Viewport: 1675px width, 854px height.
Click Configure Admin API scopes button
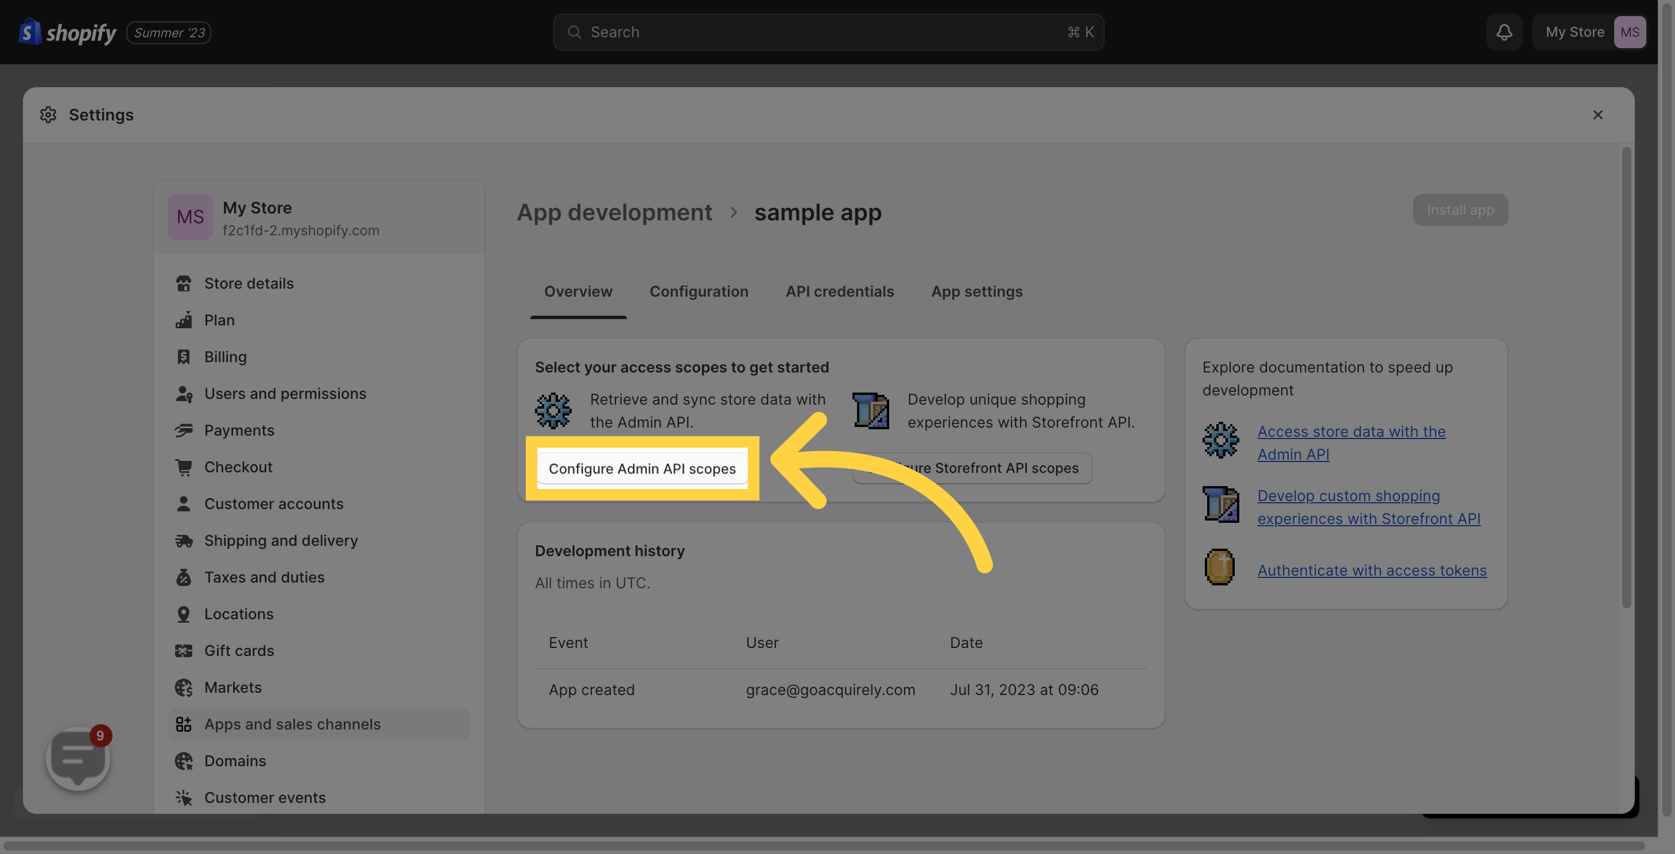(642, 468)
